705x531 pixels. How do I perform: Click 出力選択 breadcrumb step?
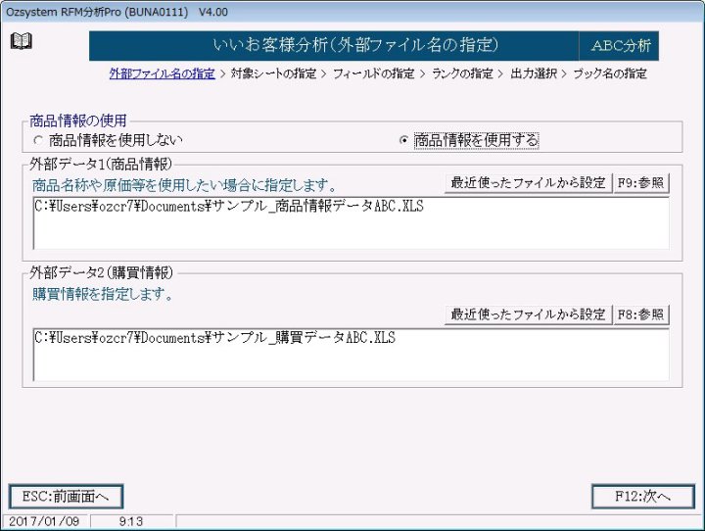pos(534,73)
